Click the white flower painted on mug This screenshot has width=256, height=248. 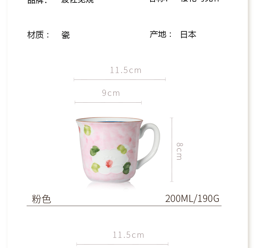(x=109, y=161)
